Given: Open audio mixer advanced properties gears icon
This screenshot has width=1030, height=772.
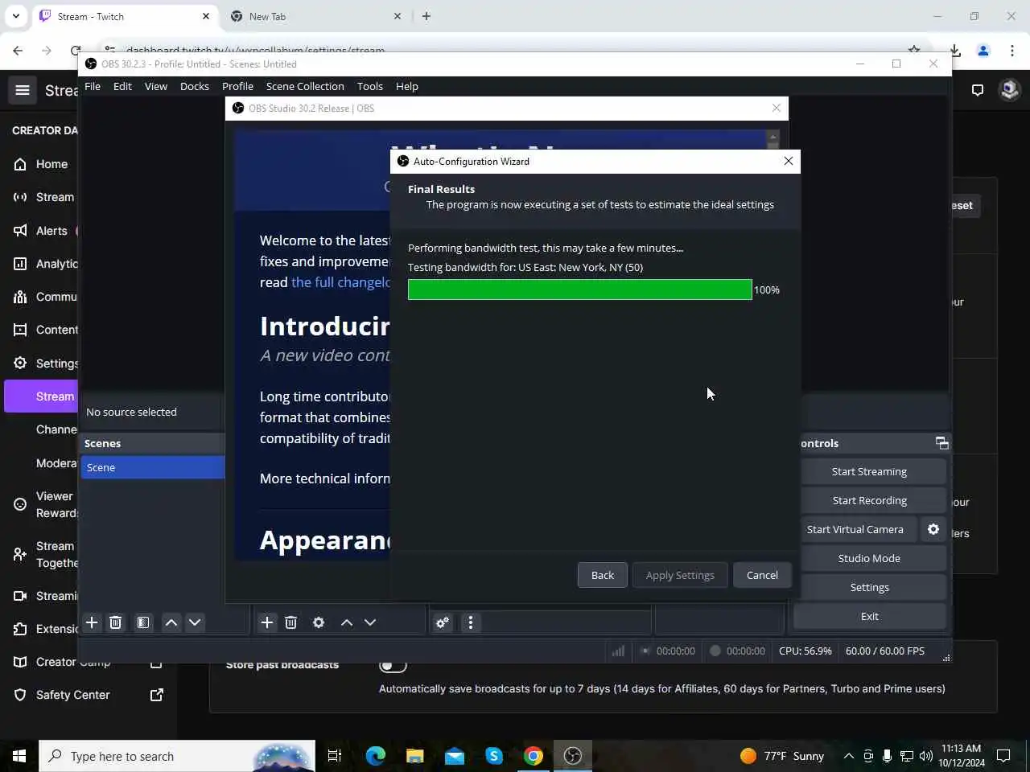Looking at the screenshot, I should (x=443, y=622).
